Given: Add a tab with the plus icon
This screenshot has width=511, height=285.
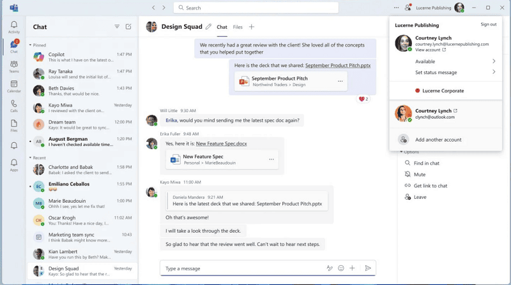Looking at the screenshot, I should pos(251,27).
